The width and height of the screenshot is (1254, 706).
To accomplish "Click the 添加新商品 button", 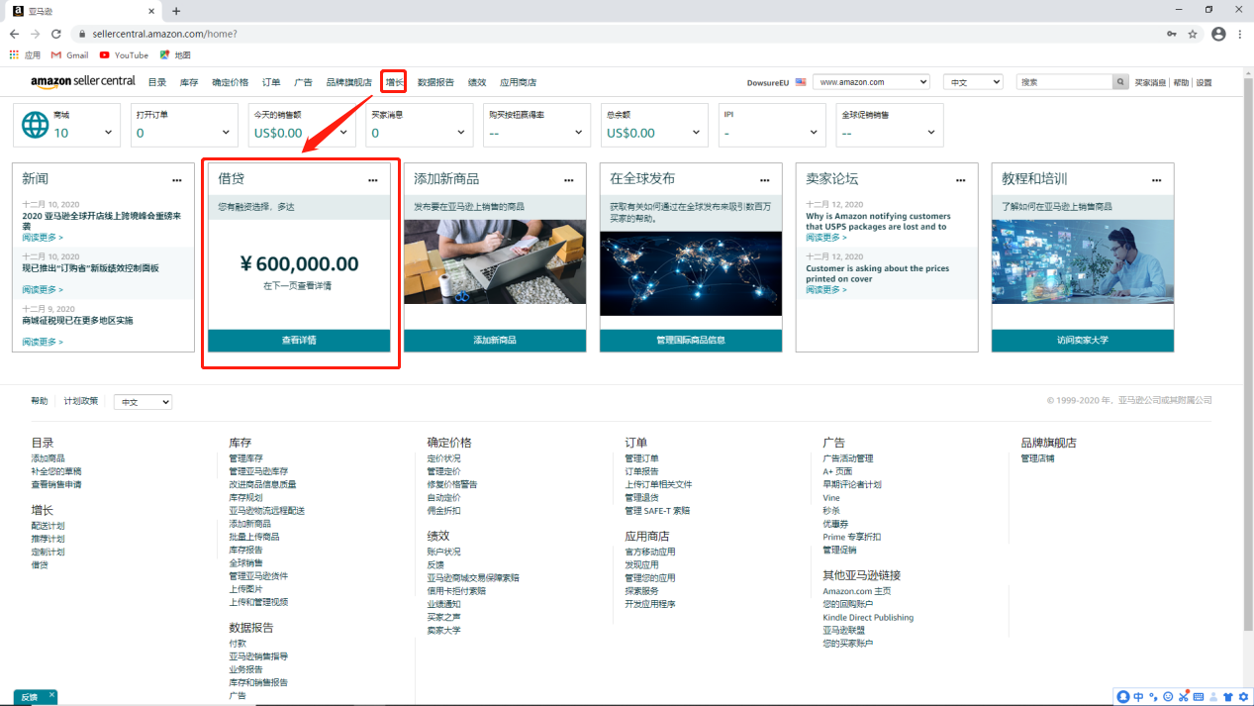I will pos(495,342).
